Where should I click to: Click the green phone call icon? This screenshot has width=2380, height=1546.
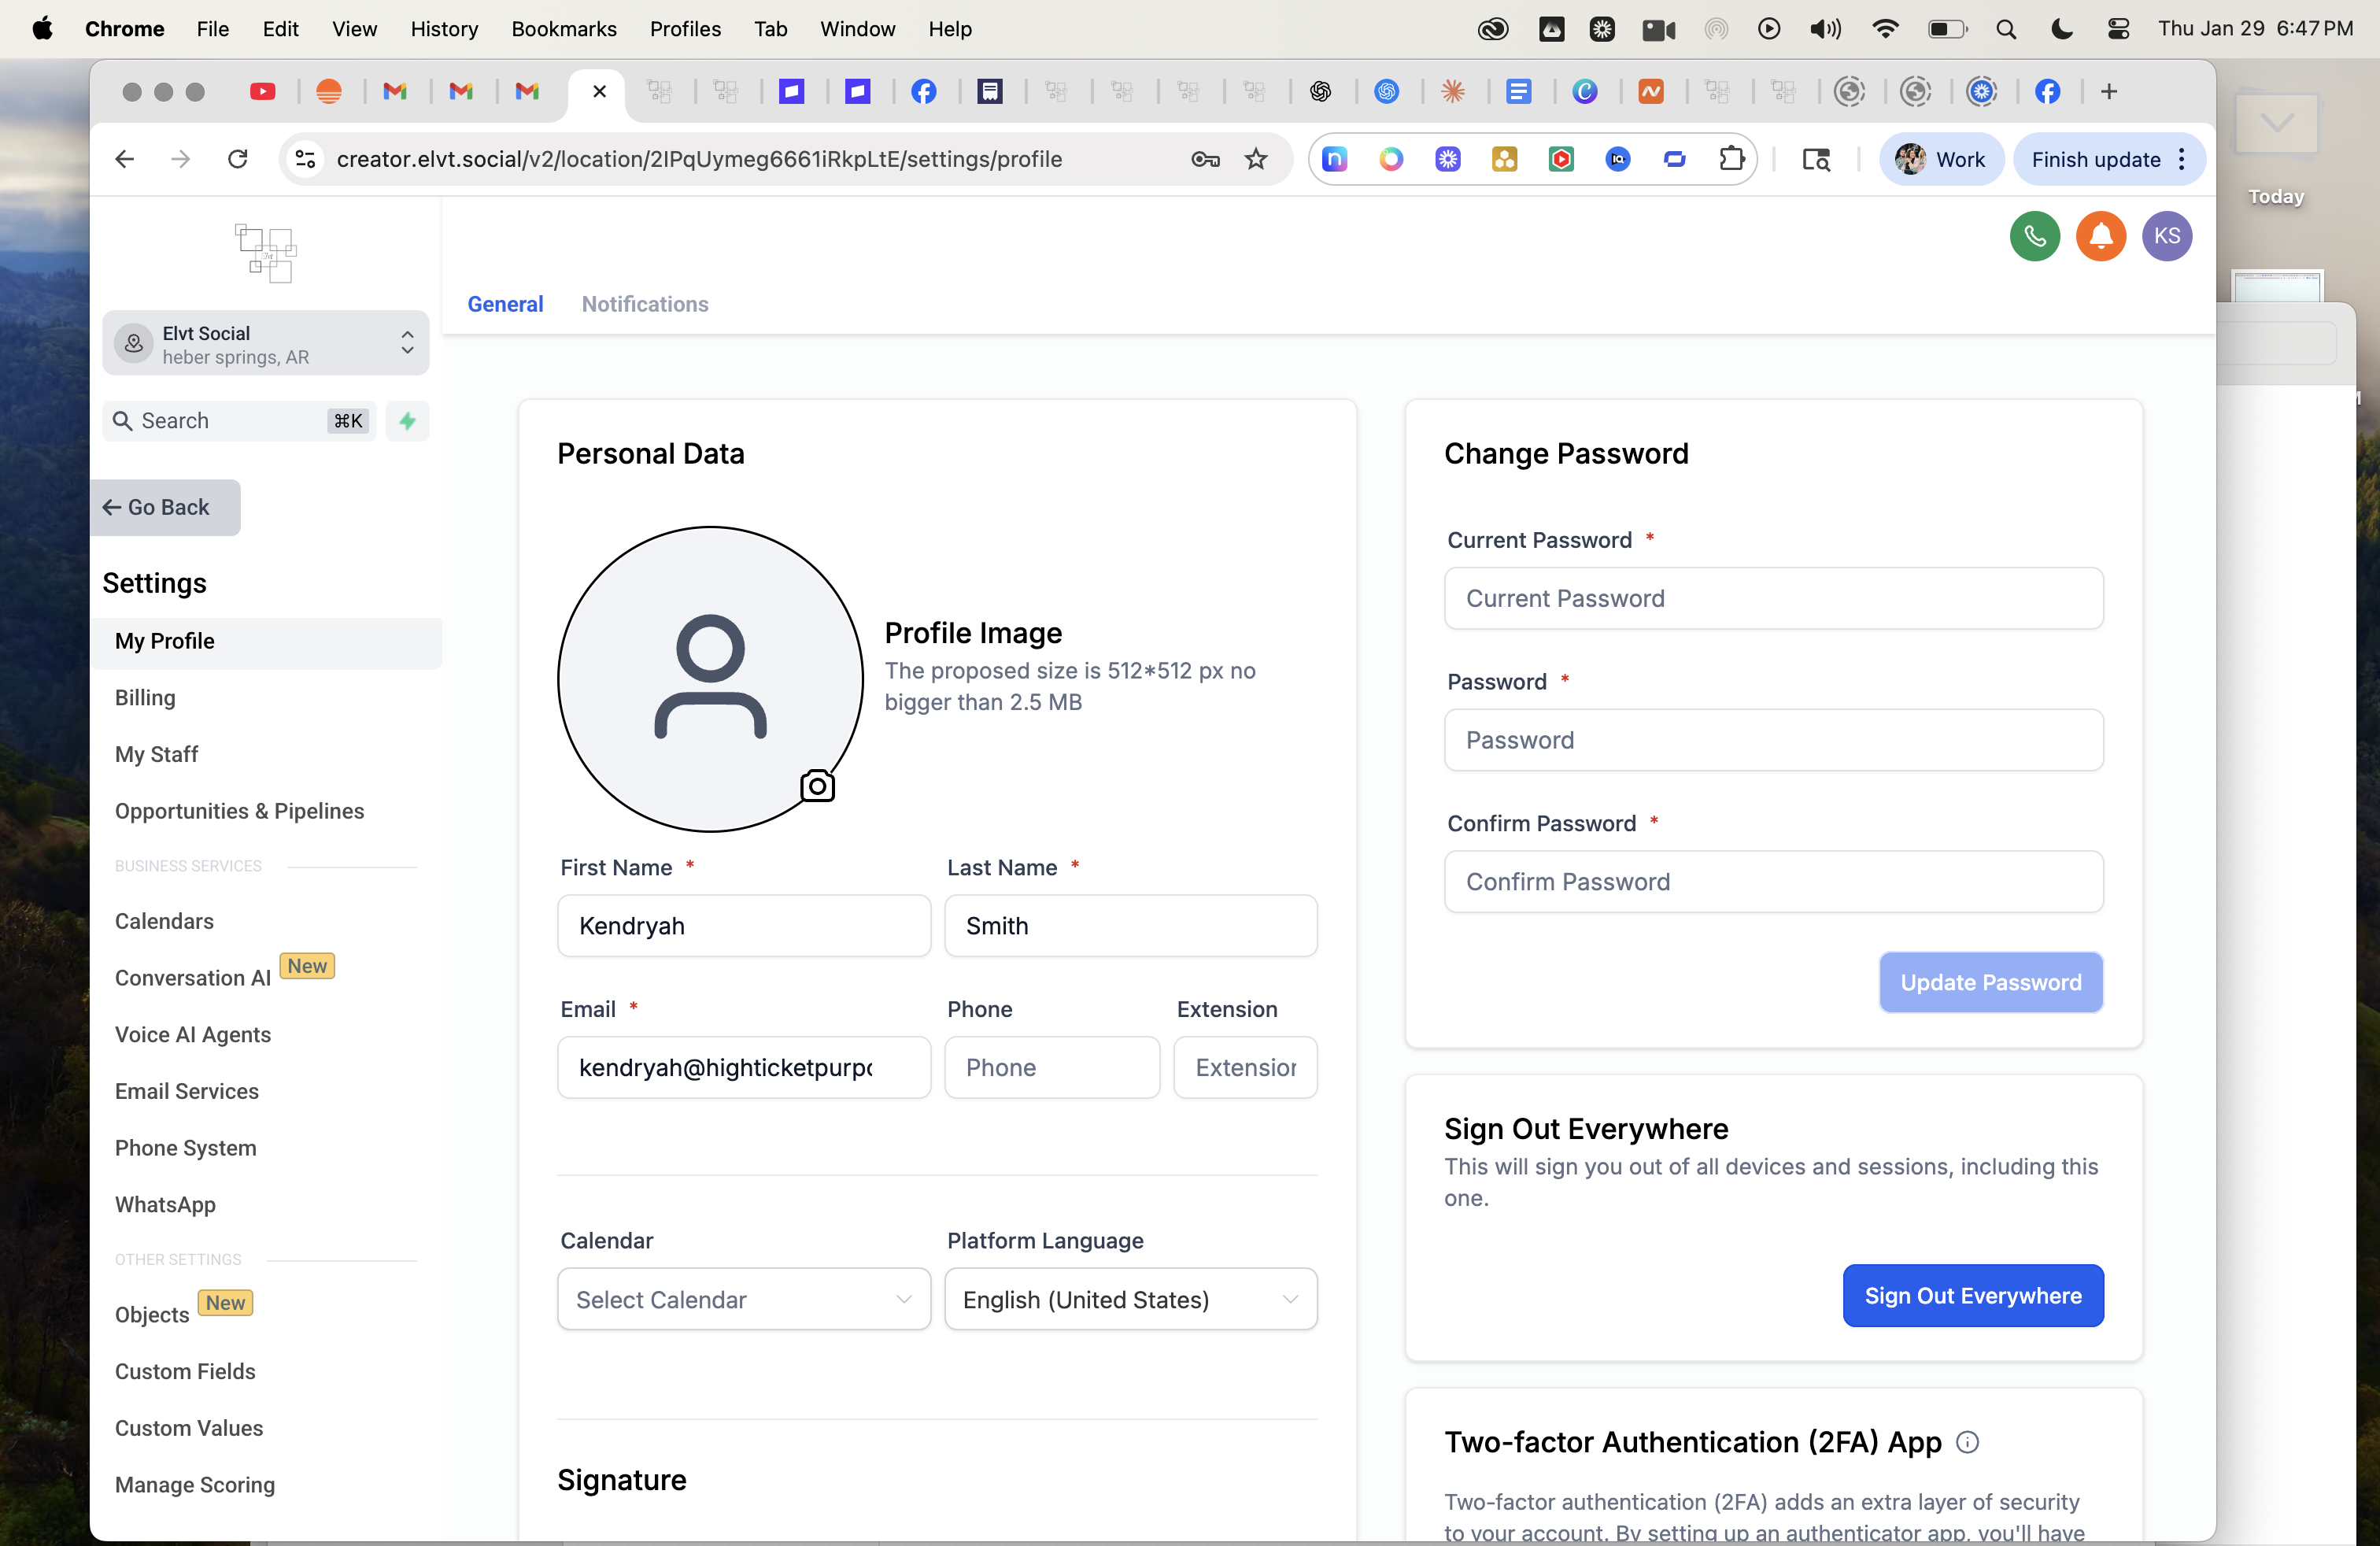point(2034,236)
